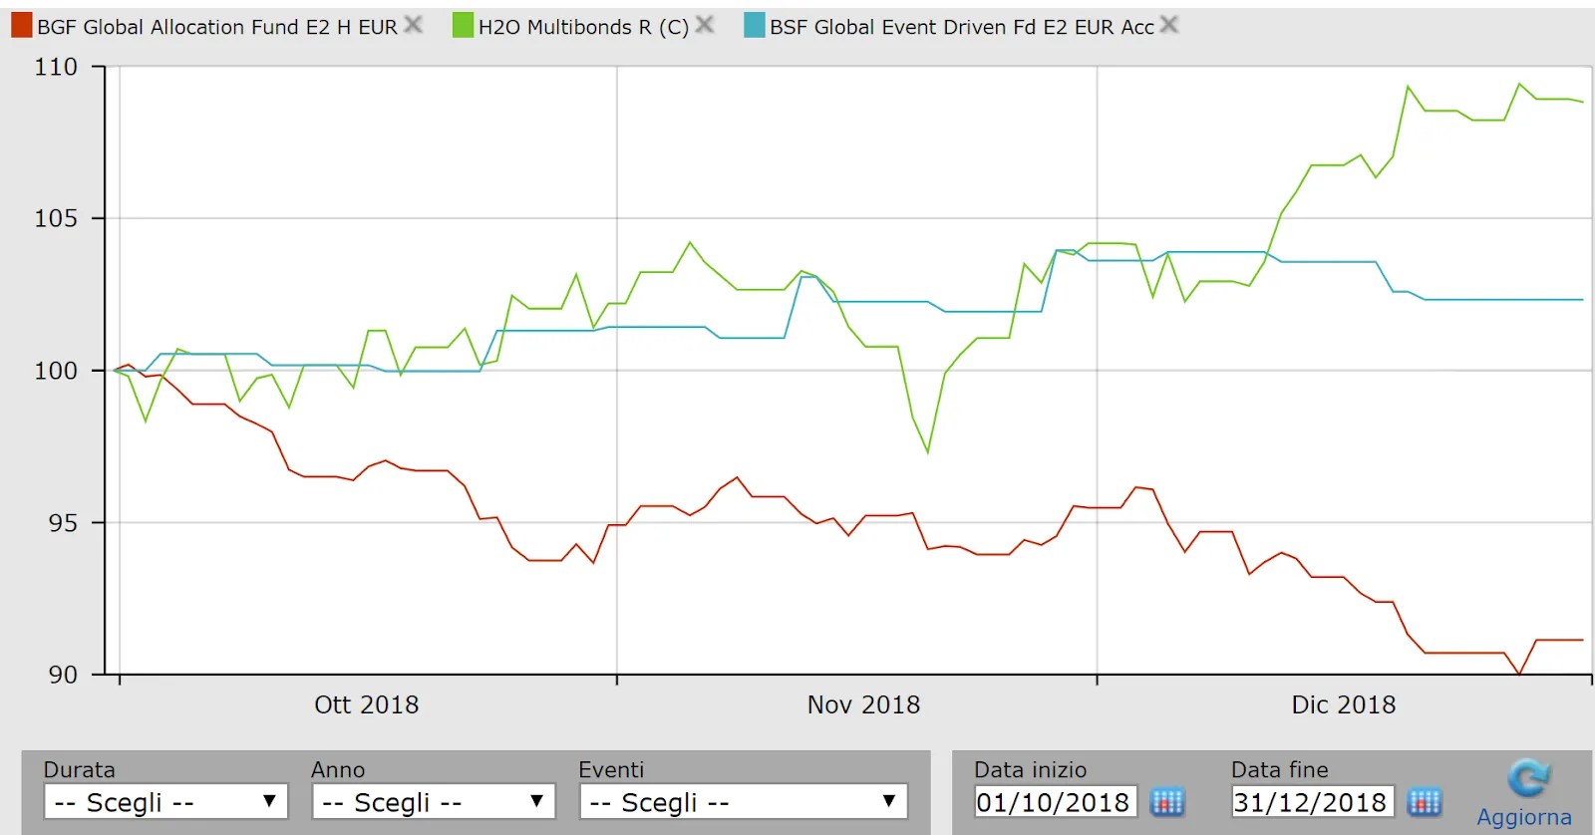Click the 100 y-axis value
Image resolution: width=1595 pixels, height=835 pixels.
[x=56, y=371]
